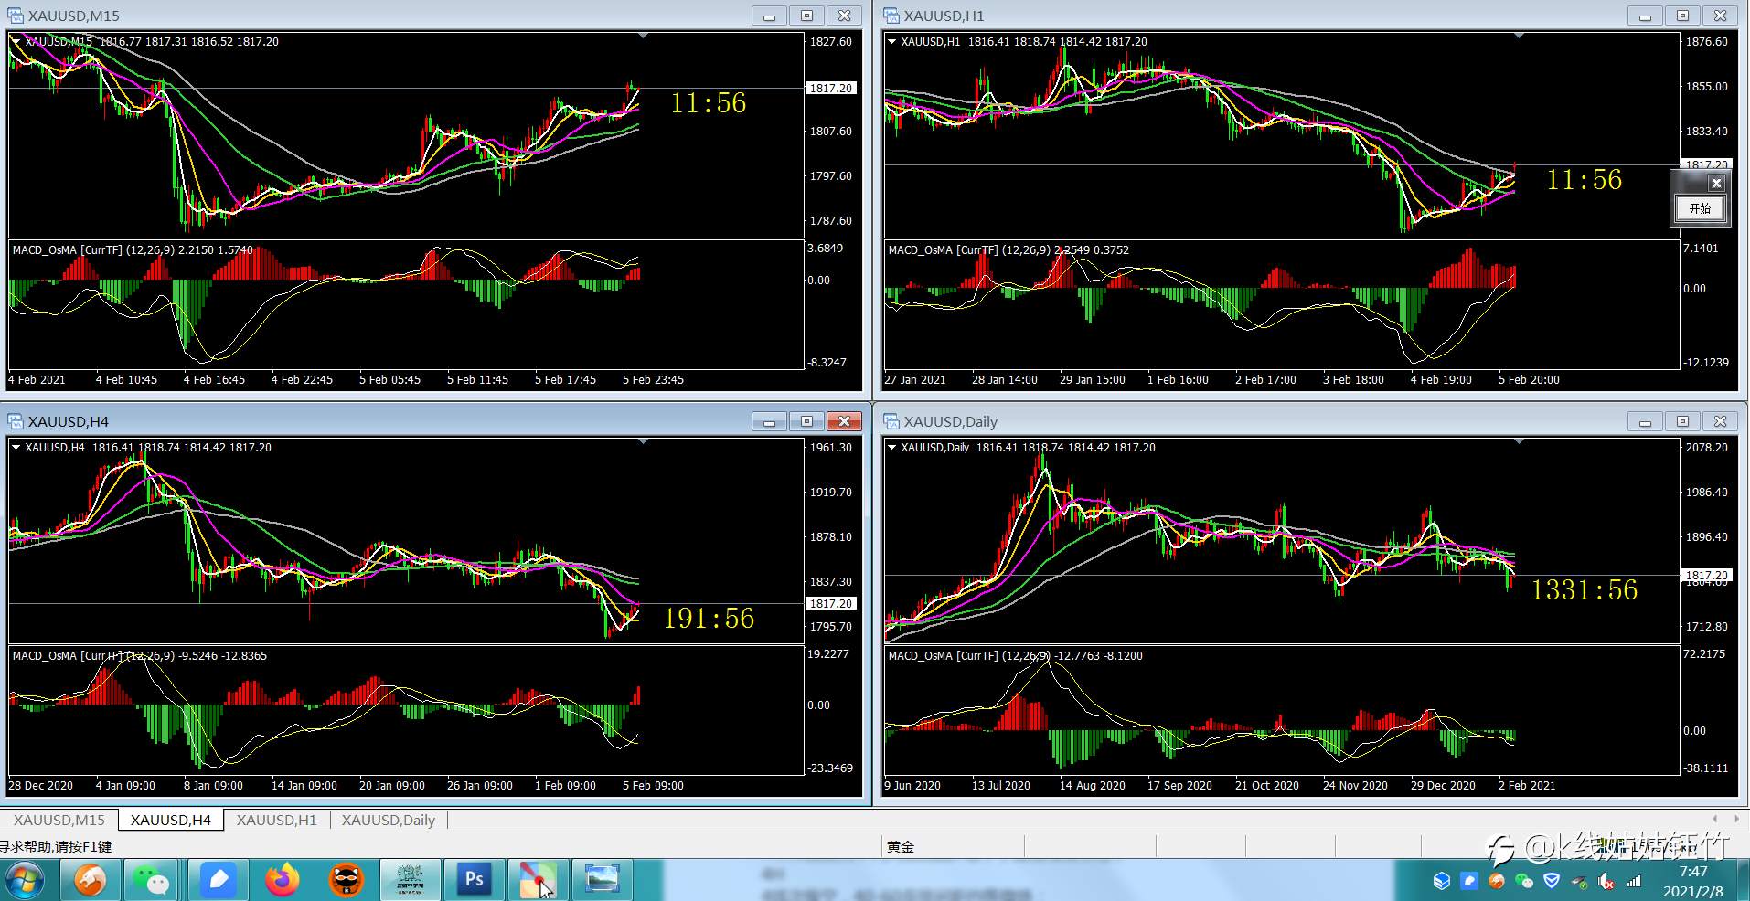Switch to the XAUUSD,Daily tab

(389, 820)
